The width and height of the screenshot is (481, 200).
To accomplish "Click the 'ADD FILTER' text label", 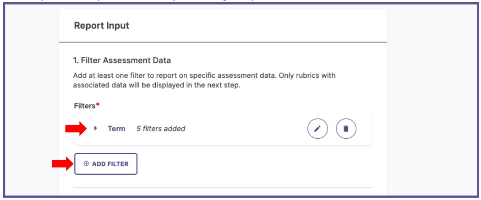I will click(x=110, y=164).
